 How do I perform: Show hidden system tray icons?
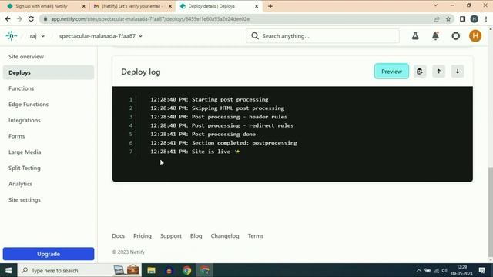point(418,271)
